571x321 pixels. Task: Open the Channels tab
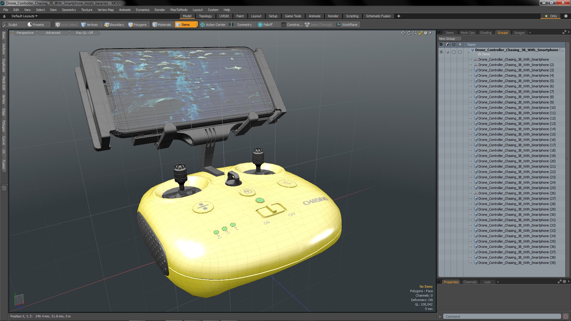click(470, 282)
